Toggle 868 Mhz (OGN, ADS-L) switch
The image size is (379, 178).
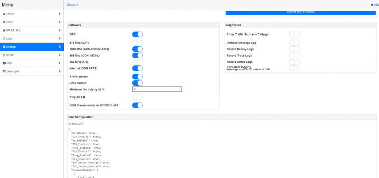[x=137, y=56]
